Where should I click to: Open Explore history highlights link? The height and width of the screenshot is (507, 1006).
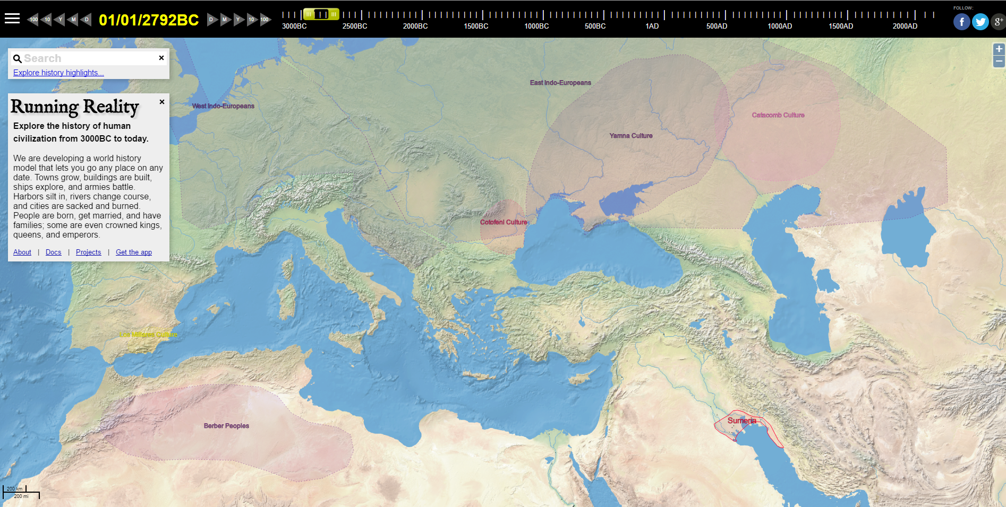tap(58, 73)
